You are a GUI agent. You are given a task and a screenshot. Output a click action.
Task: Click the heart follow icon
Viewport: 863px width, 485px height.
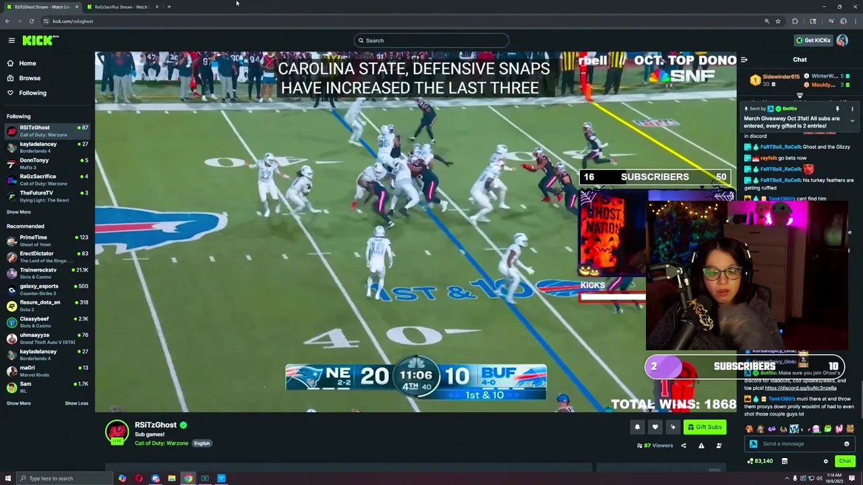tap(655, 427)
